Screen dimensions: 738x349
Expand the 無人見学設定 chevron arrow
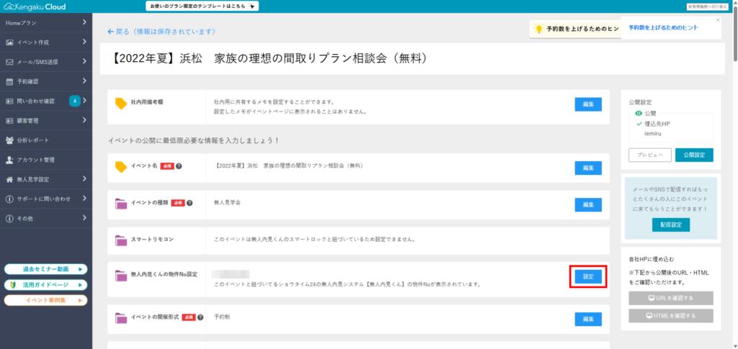click(x=84, y=178)
